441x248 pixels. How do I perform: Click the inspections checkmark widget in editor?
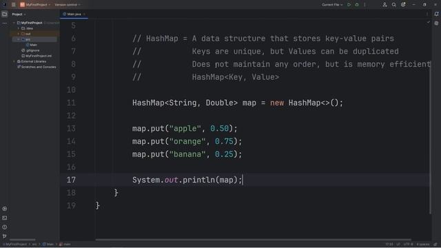(x=428, y=22)
